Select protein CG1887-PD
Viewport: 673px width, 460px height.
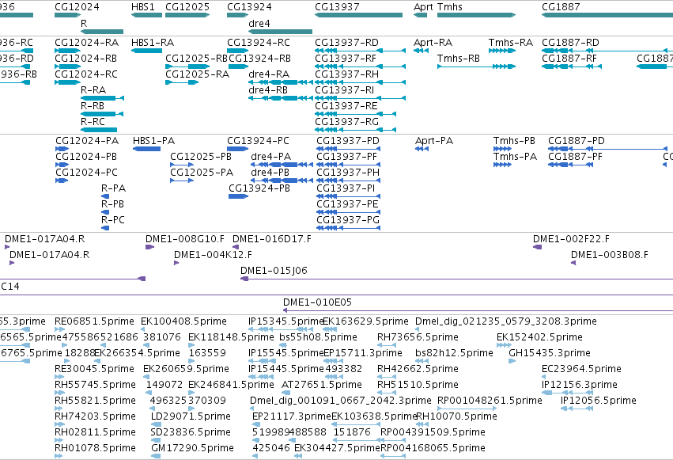pyautogui.click(x=607, y=149)
